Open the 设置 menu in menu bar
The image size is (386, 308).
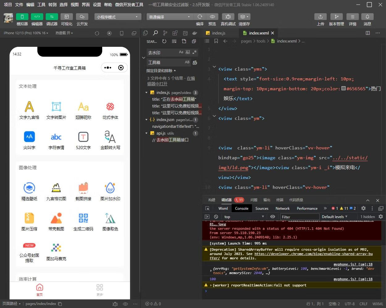(97, 5)
